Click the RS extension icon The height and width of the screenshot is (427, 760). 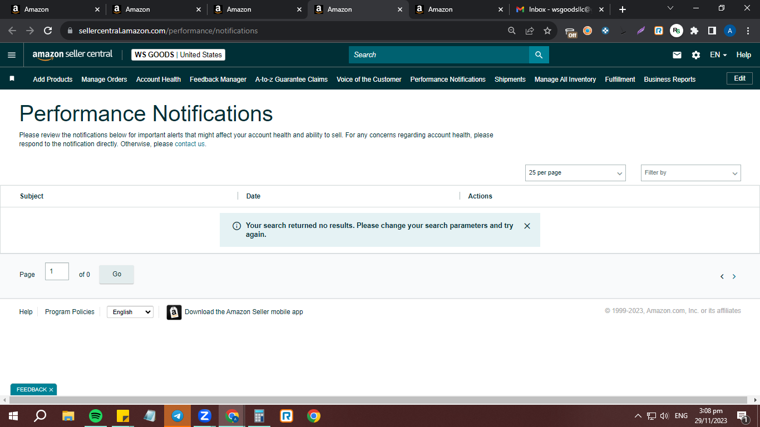[x=677, y=31]
